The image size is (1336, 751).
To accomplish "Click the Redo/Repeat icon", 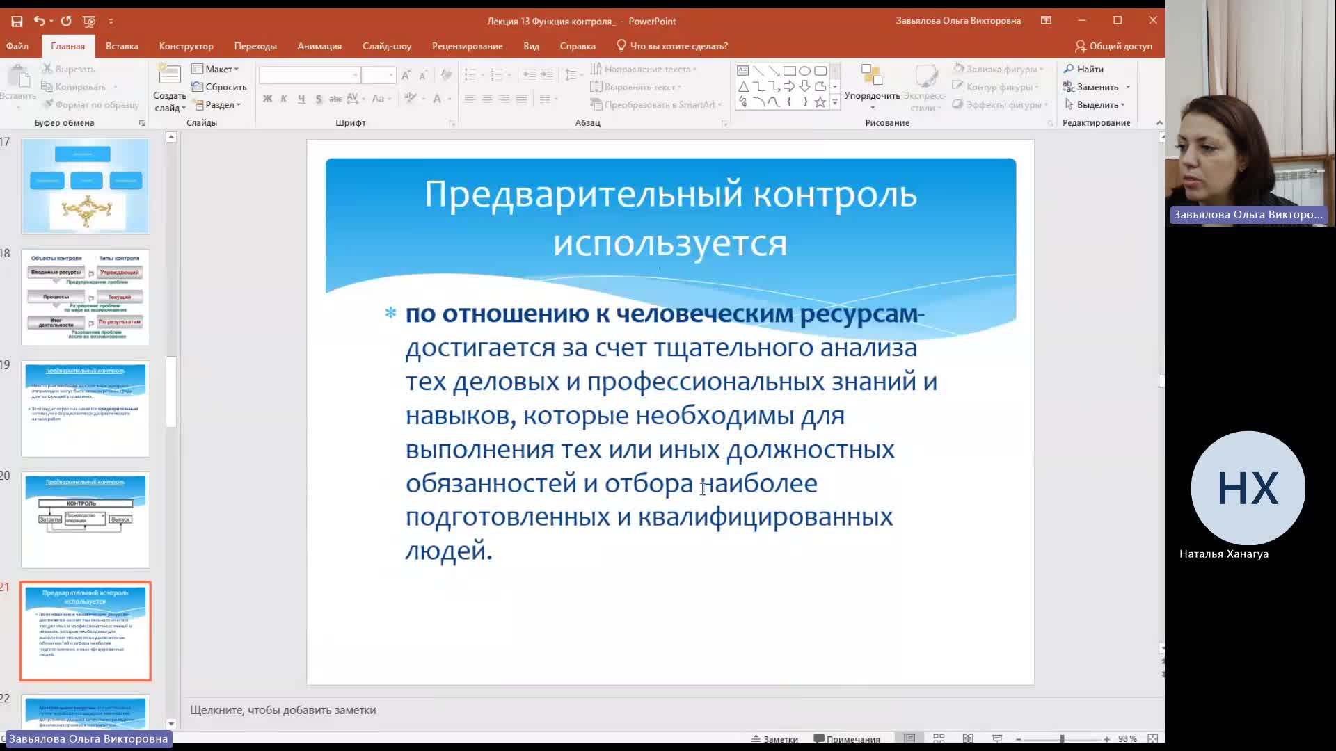I will point(66,21).
